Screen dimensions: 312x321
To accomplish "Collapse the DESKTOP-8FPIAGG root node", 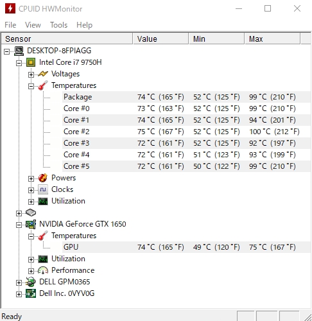I will [6, 51].
